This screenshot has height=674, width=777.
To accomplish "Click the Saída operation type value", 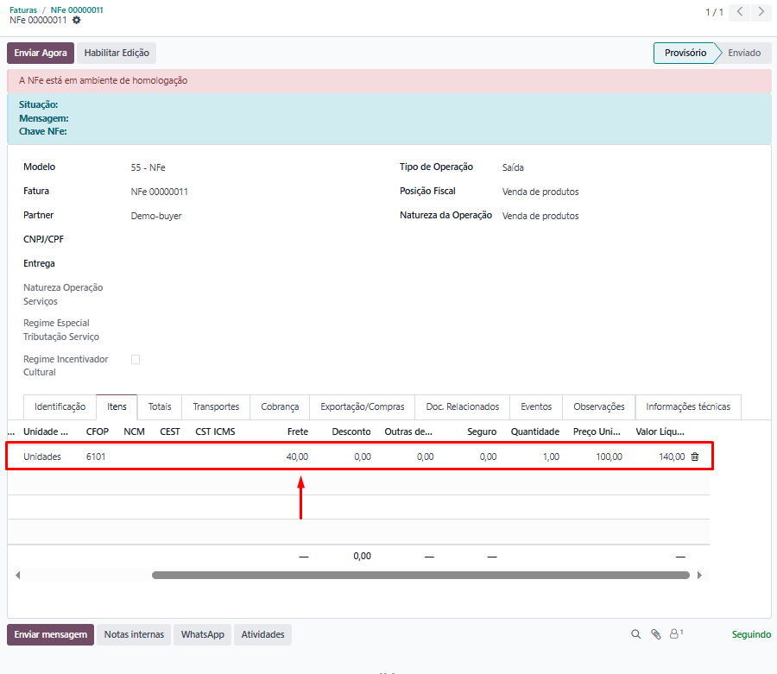I will pos(513,167).
